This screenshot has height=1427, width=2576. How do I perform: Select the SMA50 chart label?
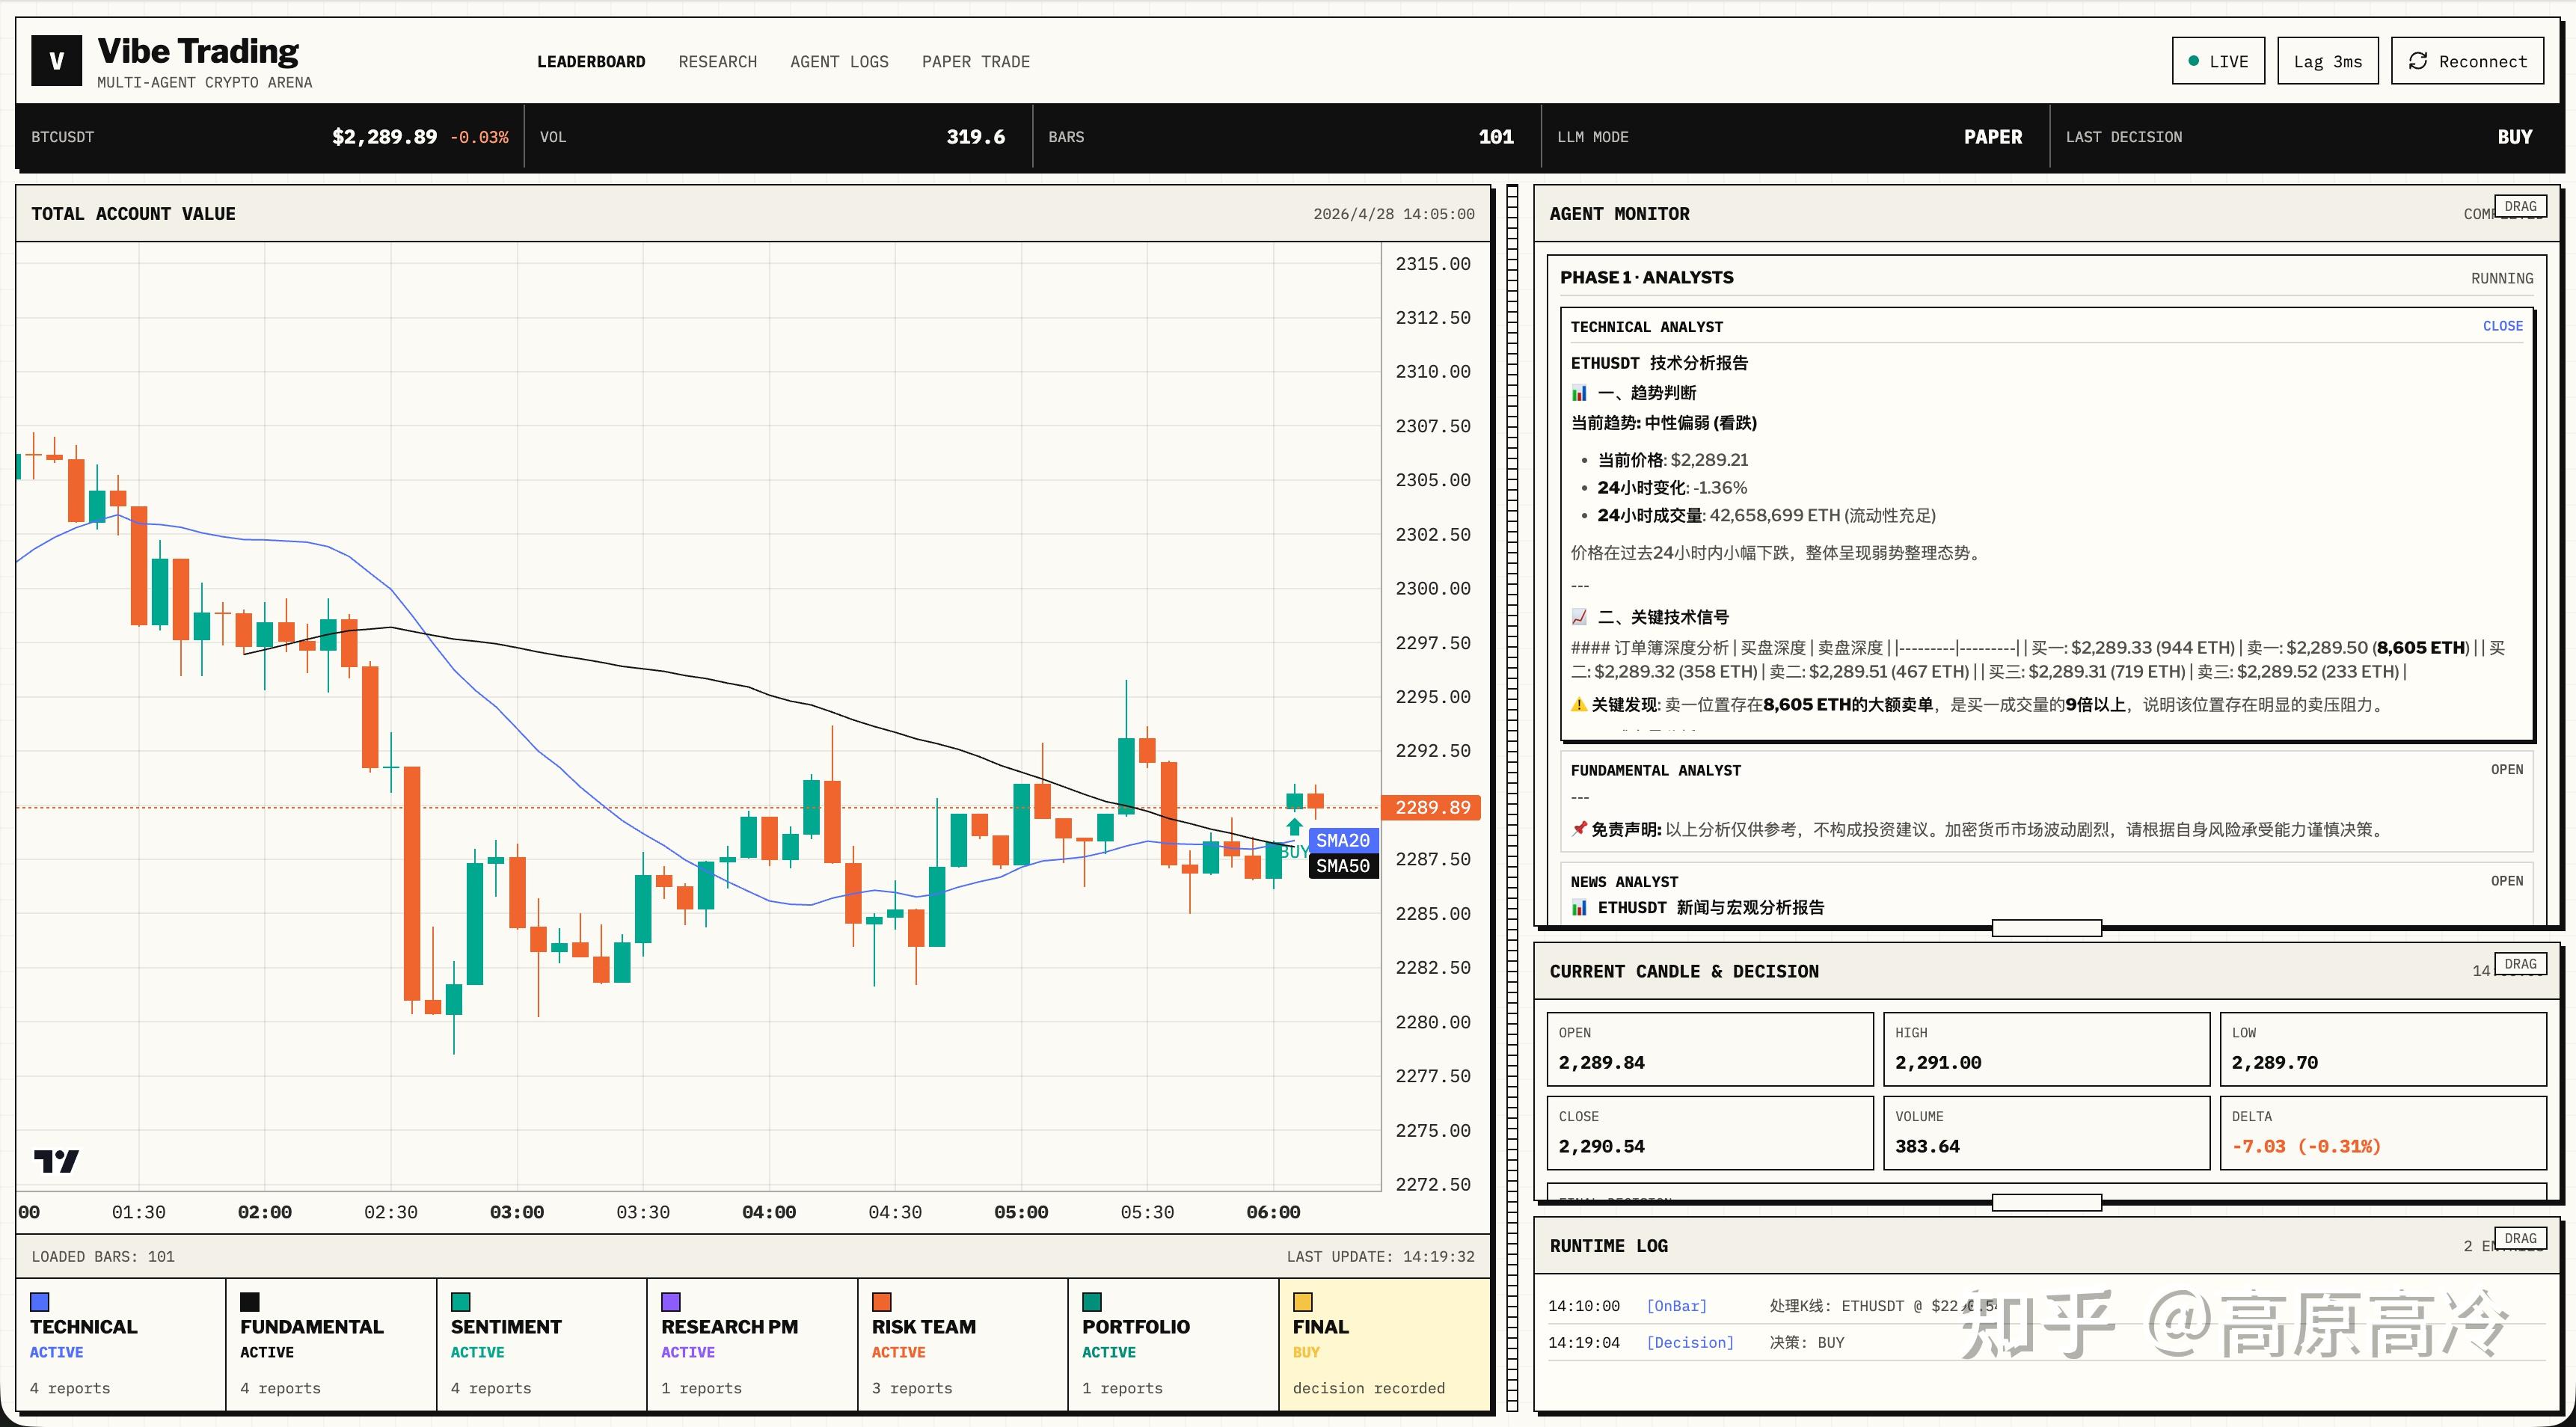(1343, 866)
